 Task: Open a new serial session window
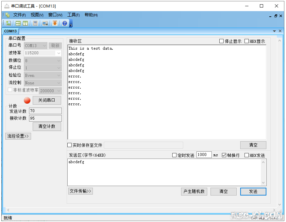(x=8, y=23)
